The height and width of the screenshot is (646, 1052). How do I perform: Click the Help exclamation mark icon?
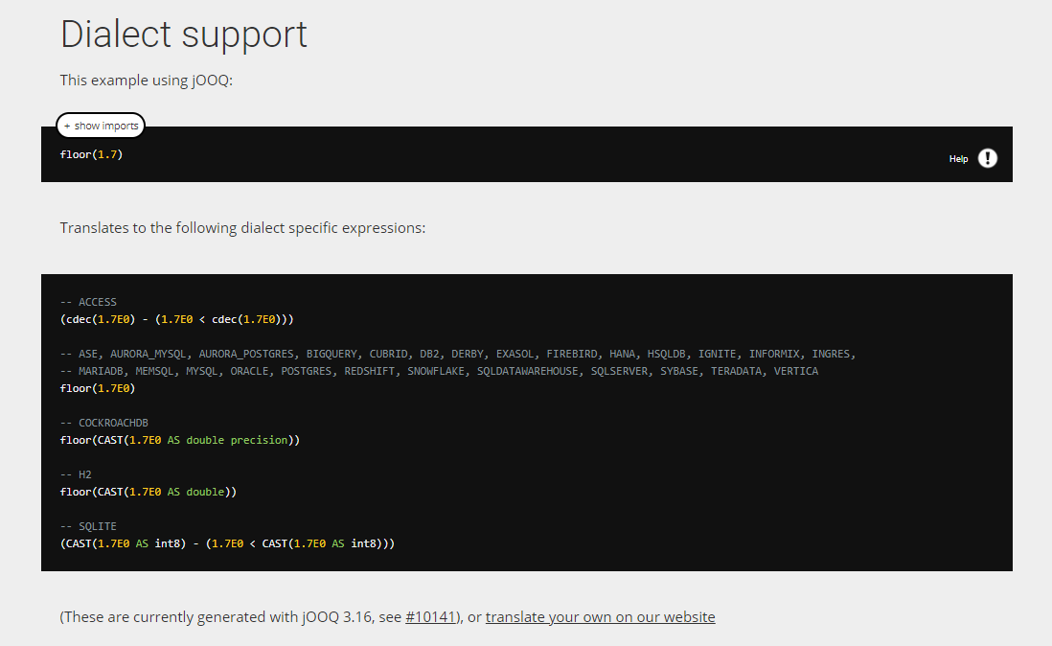pyautogui.click(x=988, y=158)
